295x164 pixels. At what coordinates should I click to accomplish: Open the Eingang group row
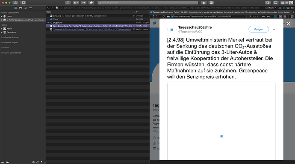pos(98,16)
